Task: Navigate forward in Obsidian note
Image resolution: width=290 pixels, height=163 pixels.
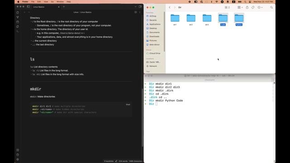Action: 29,12
